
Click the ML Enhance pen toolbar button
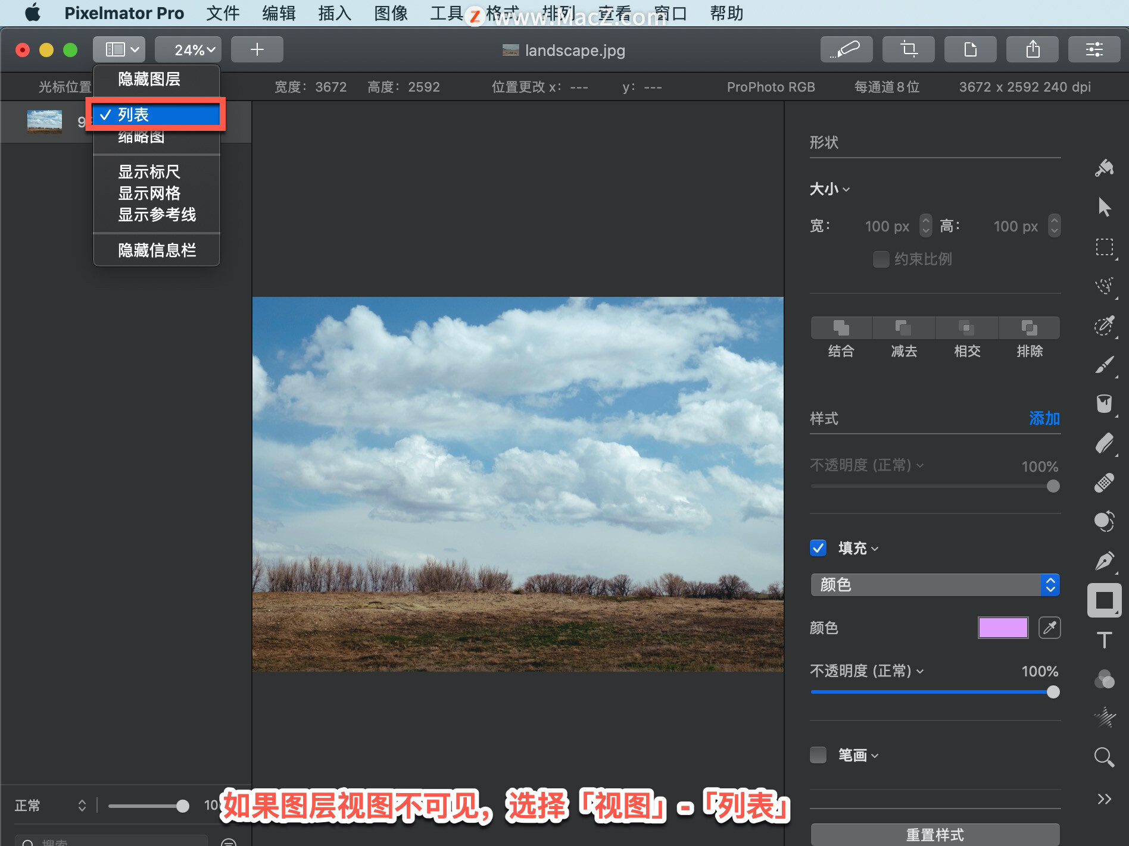tap(846, 49)
